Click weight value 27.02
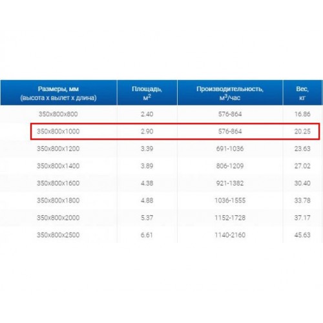This screenshot has height=323, width=323. pyautogui.click(x=302, y=166)
